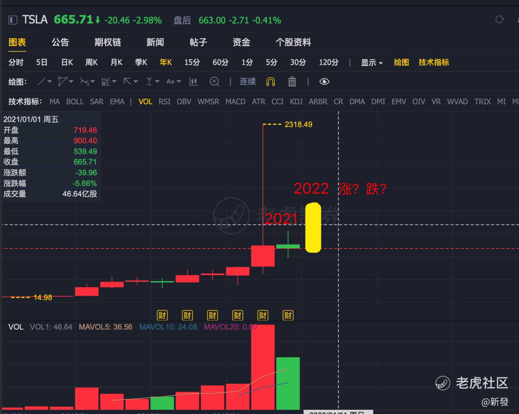The image size is (519, 414).
Task: Open the 期权链 option chain tab
Action: tap(108, 42)
